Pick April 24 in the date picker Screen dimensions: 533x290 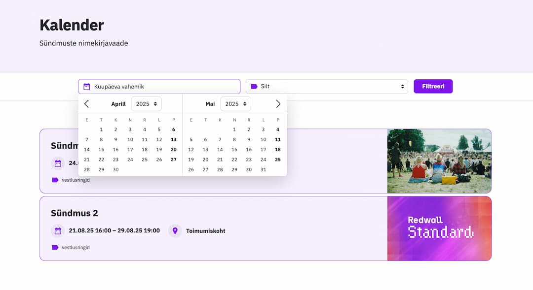(x=130, y=160)
